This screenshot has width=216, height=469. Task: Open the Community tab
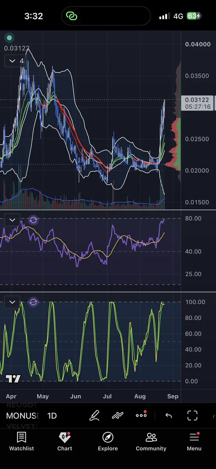(x=151, y=442)
